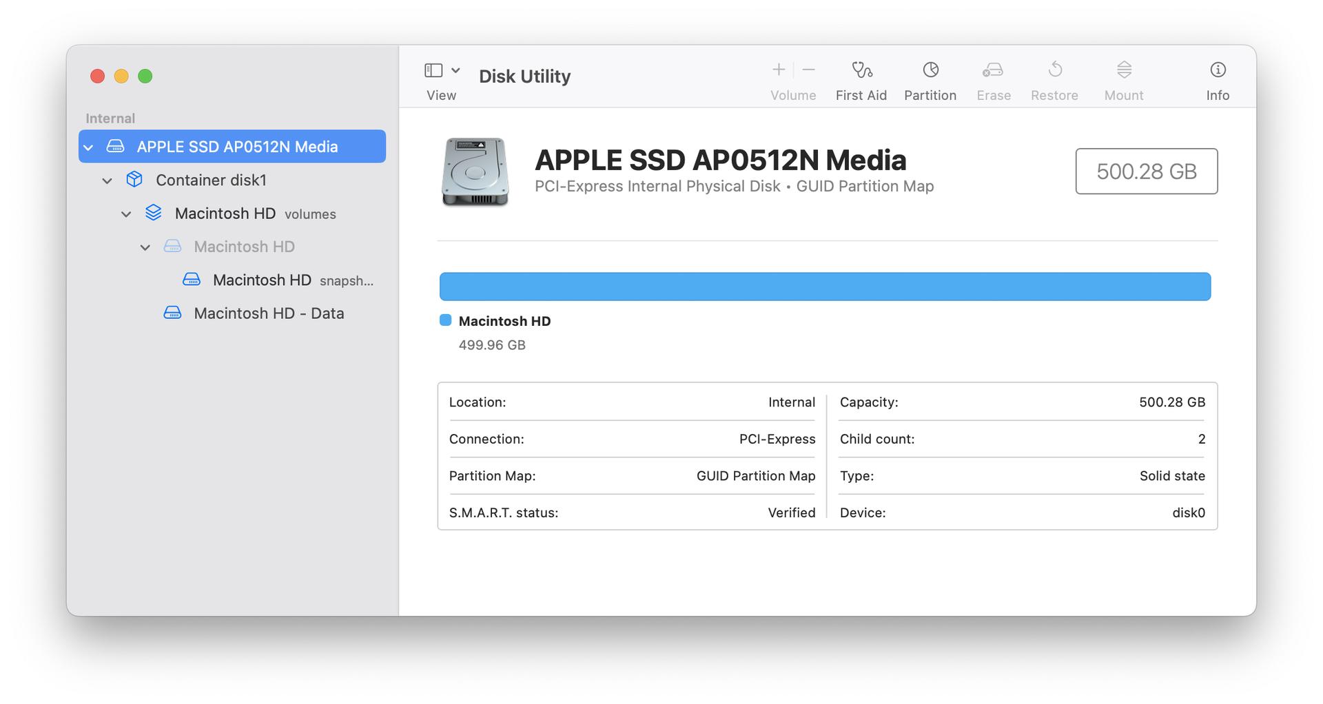Select Macintosh HD - Data volume
Screen dimensions: 1323x704
pyautogui.click(x=232, y=313)
